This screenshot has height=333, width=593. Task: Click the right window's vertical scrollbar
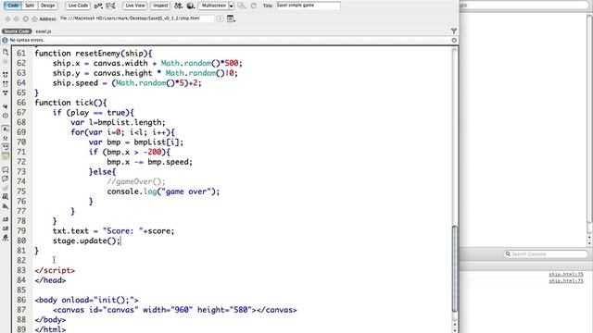[x=589, y=123]
